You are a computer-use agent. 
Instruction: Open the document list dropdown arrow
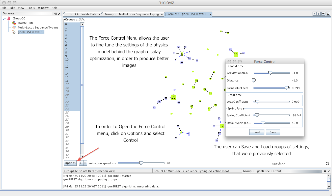[x=323, y=14]
